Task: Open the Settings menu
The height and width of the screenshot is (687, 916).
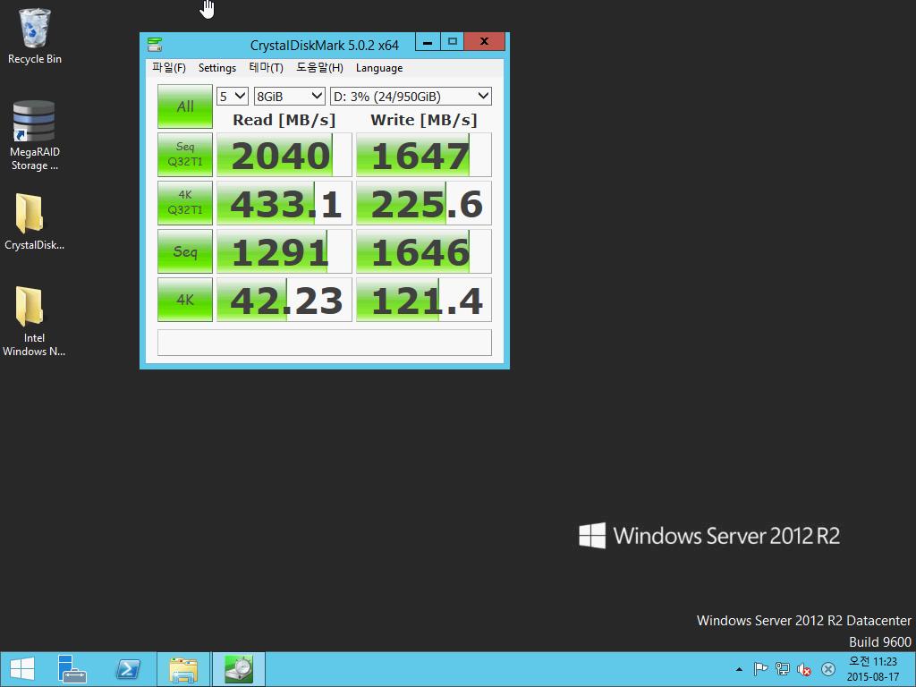Action: (217, 68)
